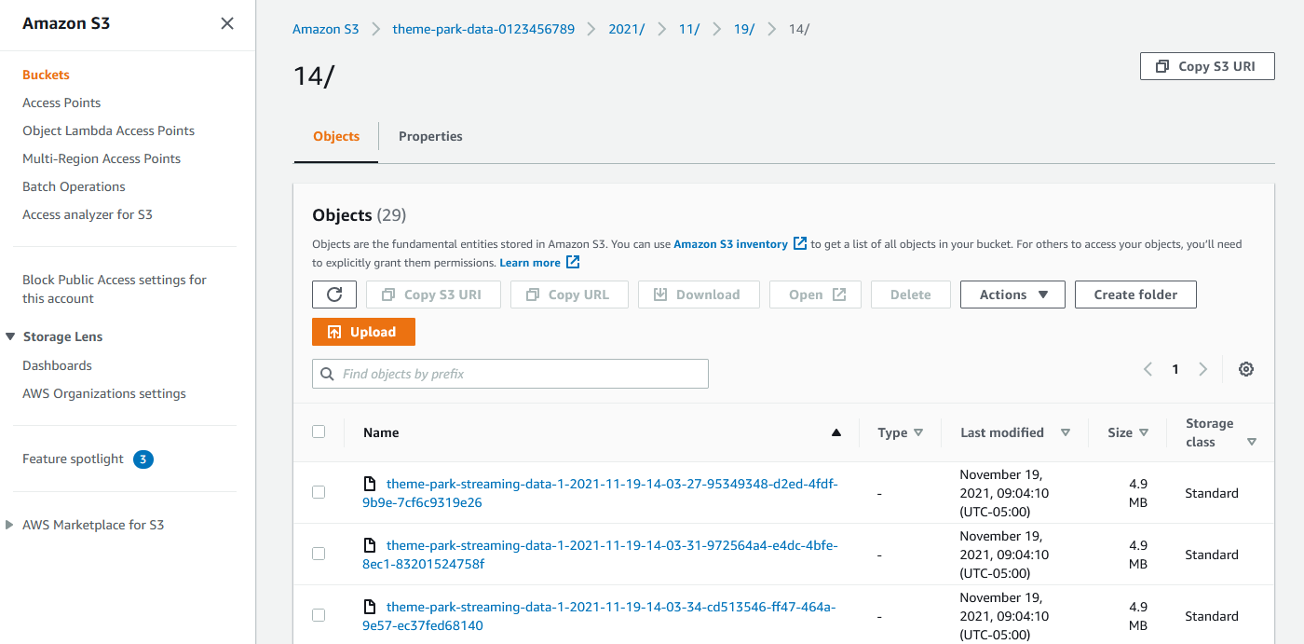Open the file ending in 7cf6c9319e26
Image resolution: width=1304 pixels, height=644 pixels.
(600, 493)
